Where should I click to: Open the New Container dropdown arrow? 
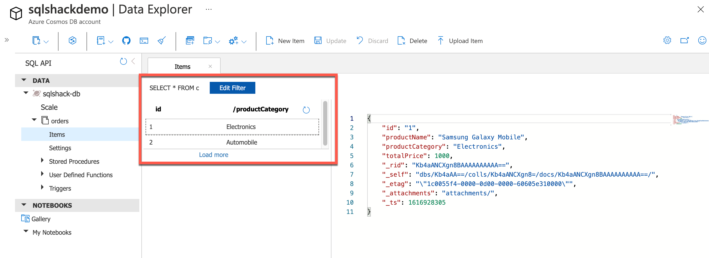pyautogui.click(x=47, y=42)
